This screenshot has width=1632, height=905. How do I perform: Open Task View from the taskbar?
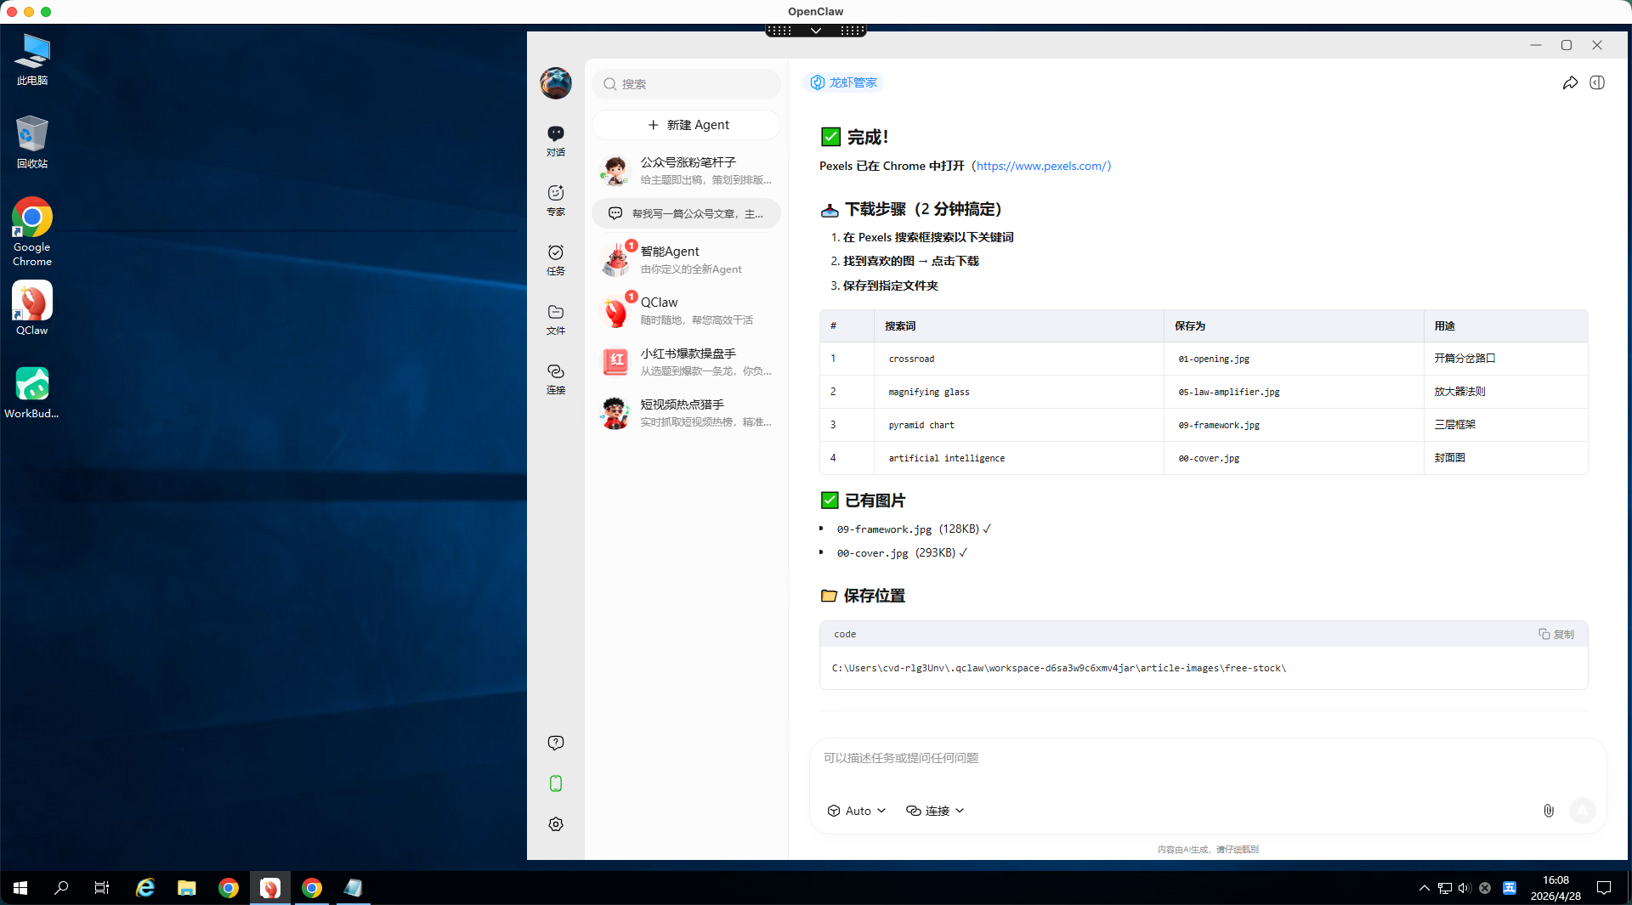[102, 888]
